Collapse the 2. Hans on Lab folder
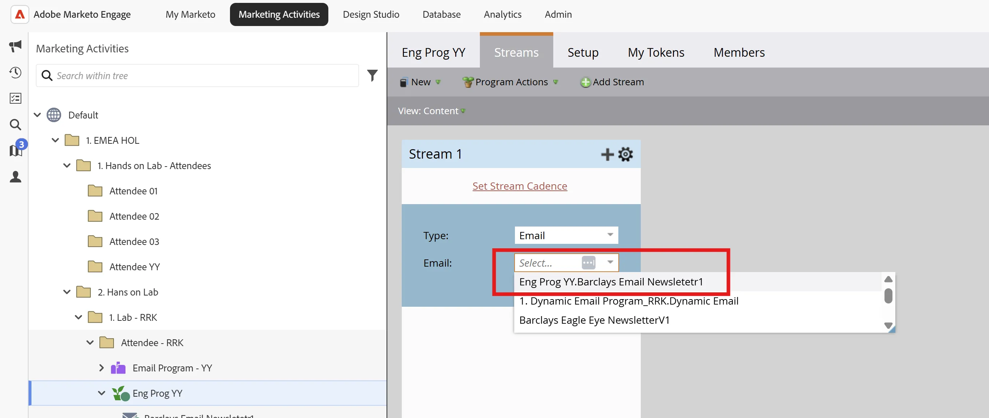The image size is (989, 418). coord(67,292)
